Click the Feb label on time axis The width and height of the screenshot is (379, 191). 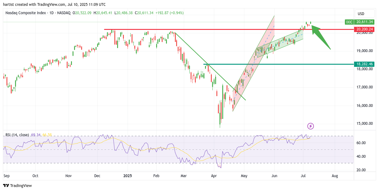pos(156,176)
